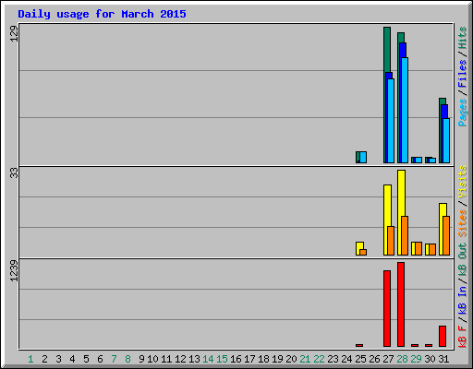Viewport: 473px width, 369px height.
Task: Click the 1239 y-axis label
Action: tap(14, 270)
